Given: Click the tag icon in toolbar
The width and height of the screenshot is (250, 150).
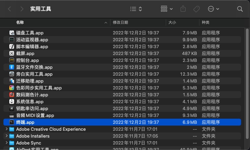Looking at the screenshot, I should pos(196,9).
